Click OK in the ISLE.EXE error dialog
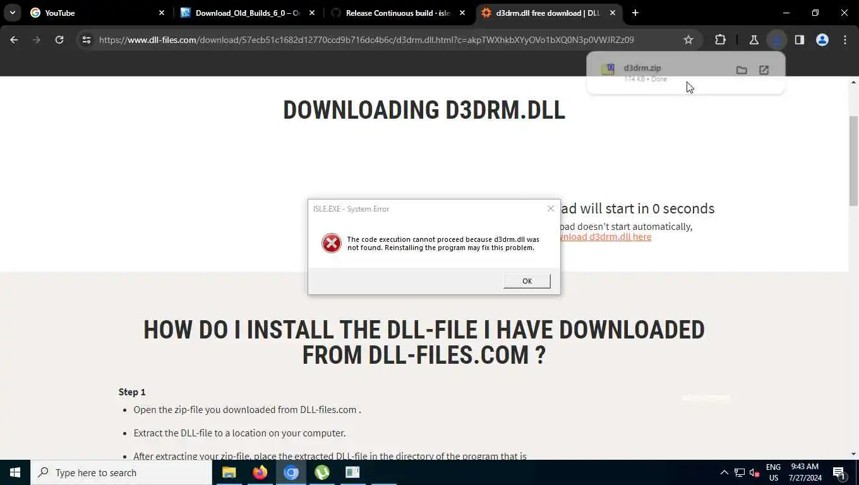This screenshot has width=859, height=485. click(527, 281)
